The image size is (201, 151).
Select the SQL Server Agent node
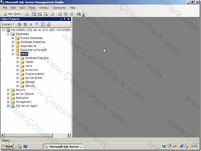[26, 106]
